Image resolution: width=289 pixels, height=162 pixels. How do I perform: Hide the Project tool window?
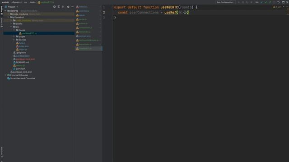click(72, 7)
